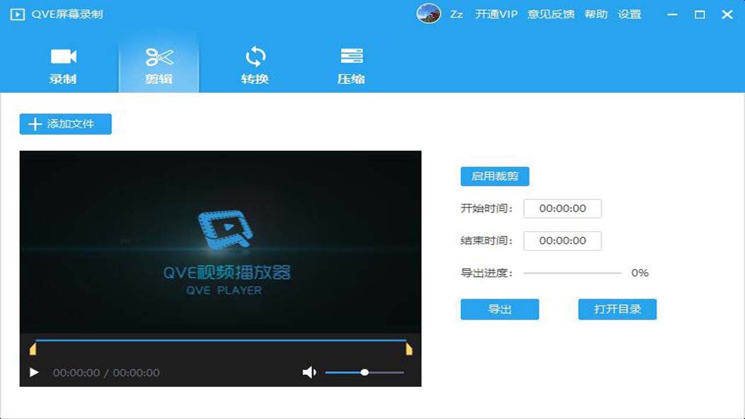
Task: Open output folder via 打开目录 button
Action: (617, 309)
